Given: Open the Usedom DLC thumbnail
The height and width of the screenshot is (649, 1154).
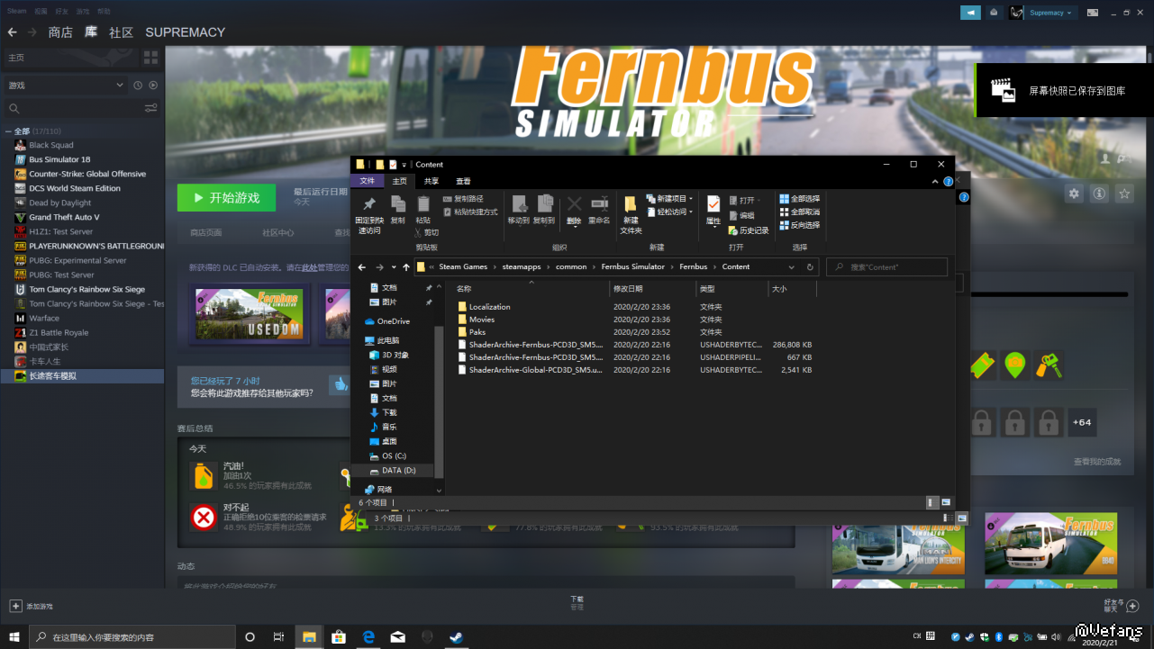Looking at the screenshot, I should tap(250, 315).
